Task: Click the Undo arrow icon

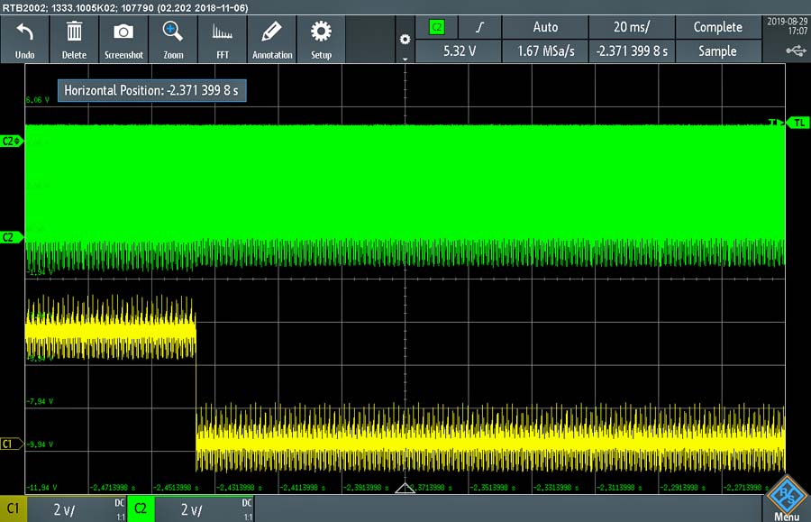Action: (25, 32)
